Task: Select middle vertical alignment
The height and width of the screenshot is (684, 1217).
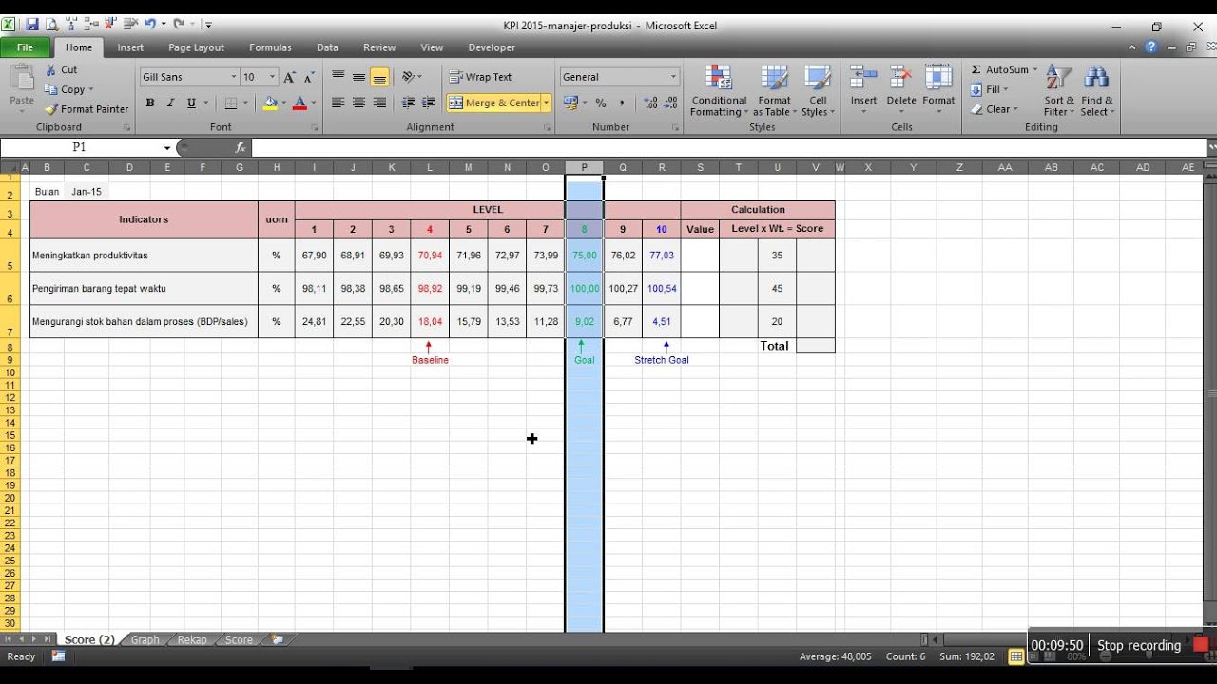Action: 358,77
